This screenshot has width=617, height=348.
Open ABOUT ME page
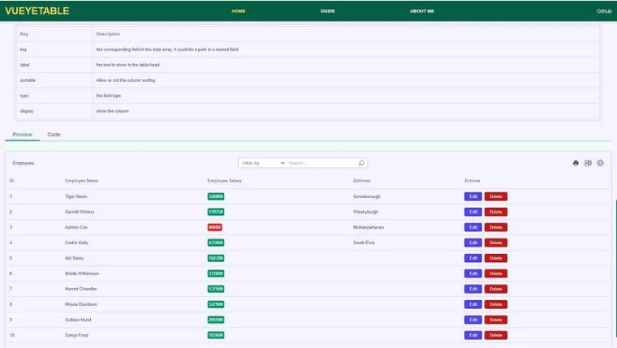[x=422, y=11]
